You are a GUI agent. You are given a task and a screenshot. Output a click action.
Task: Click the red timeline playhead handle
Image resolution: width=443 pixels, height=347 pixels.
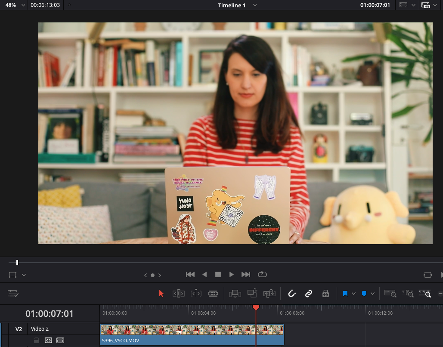click(256, 307)
